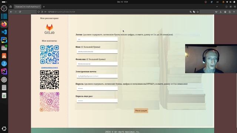The image size is (237, 133).
Task: Click the GitLab logo link
Action: [x=49, y=29]
